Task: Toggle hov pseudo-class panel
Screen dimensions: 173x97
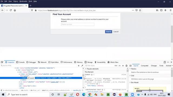Action: coord(116,65)
